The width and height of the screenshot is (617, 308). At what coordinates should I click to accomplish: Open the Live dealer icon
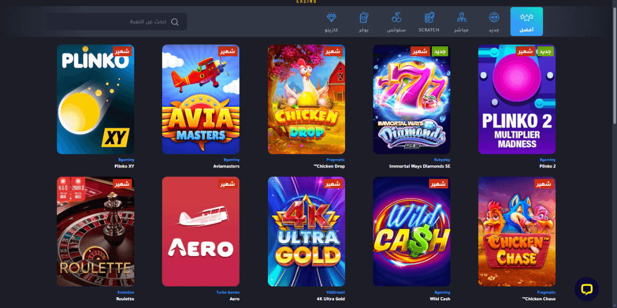(461, 17)
